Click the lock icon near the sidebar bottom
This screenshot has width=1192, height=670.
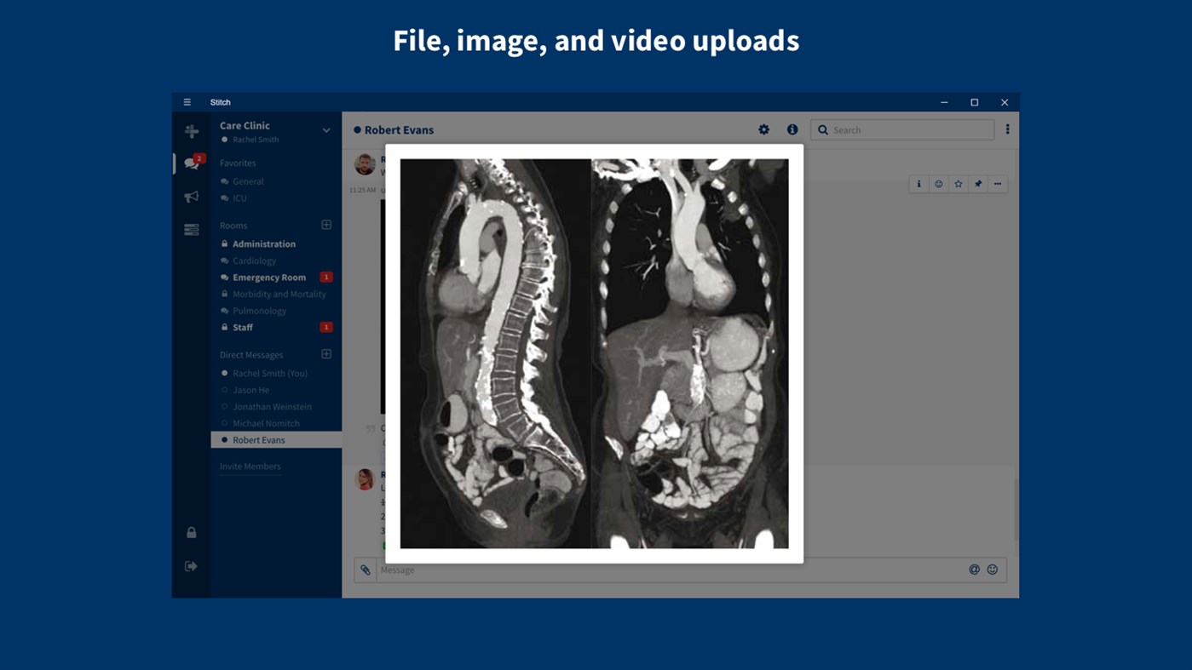[x=192, y=531]
